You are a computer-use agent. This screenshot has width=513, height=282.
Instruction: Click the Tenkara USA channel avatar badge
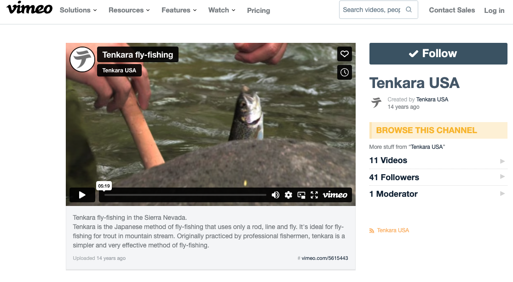[82, 59]
